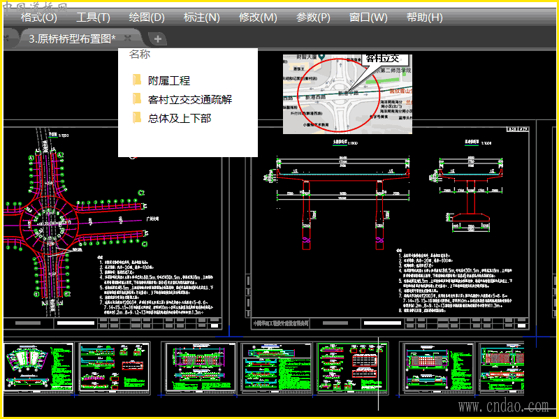The height and width of the screenshot is (419, 559).
Task: Select the 附属工程 folder
Action: 169,80
